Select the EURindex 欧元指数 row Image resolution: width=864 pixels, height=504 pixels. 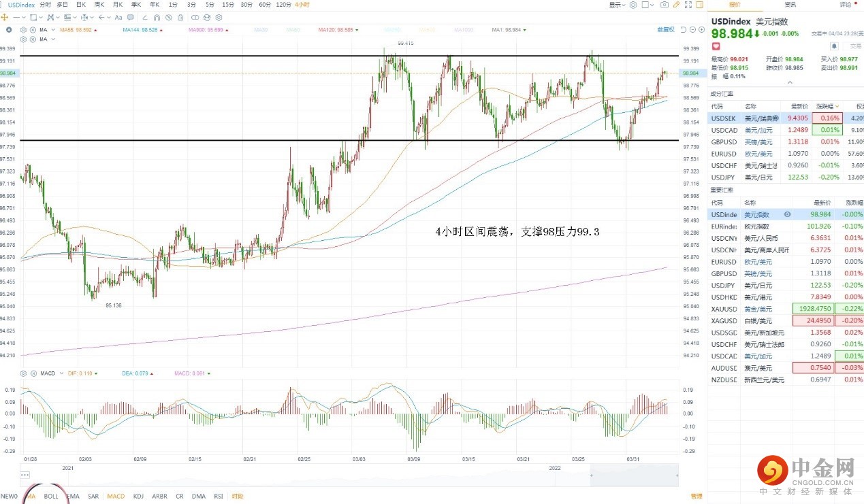[x=786, y=226]
